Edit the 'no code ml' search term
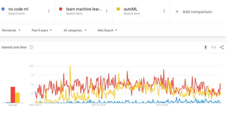226x114 pixels. pos(18,9)
